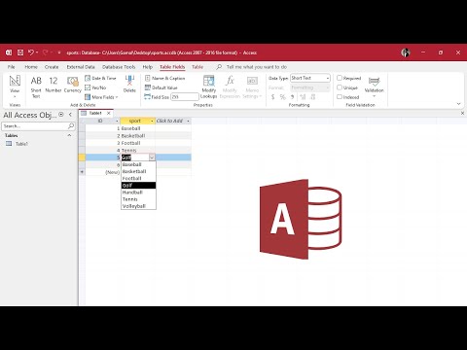Image resolution: width=467 pixels, height=350 pixels.
Task: Collapse the navigation pane with shutter arrow
Action: pos(70,115)
